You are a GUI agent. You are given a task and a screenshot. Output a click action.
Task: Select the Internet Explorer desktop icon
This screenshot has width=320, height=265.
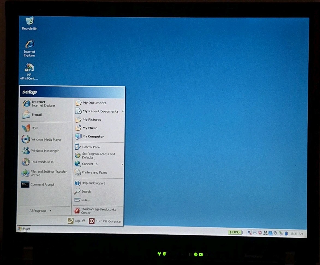tap(29, 48)
